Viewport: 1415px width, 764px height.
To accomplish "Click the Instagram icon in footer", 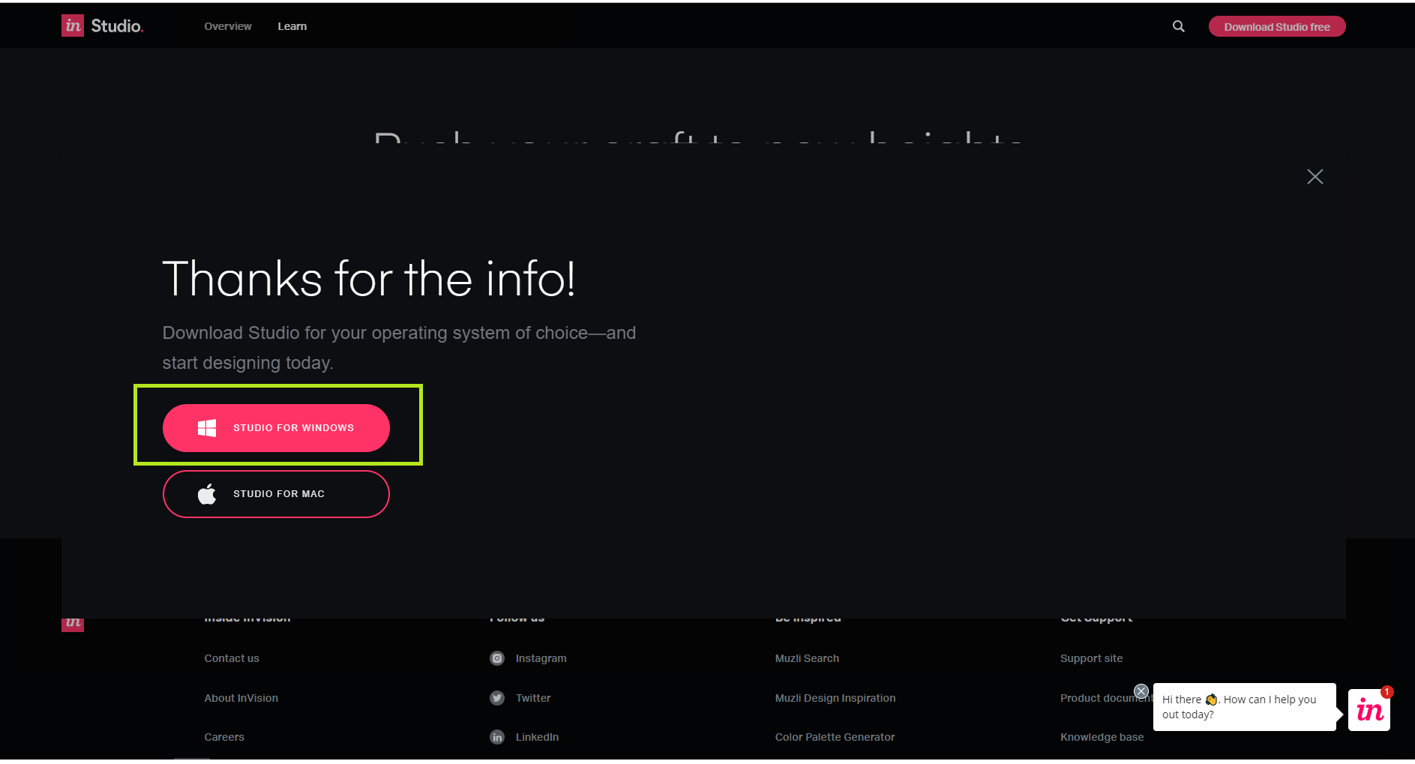I will point(497,658).
